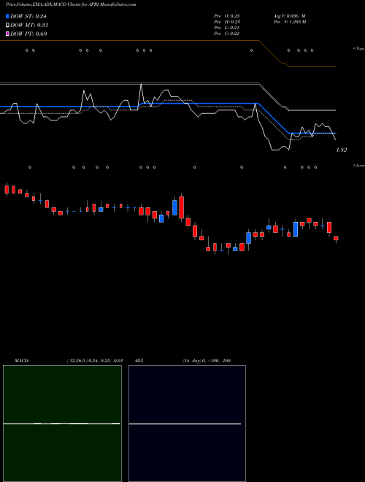365x482 pixels.
Task: Click the DOW PT: 0.69 label
Action: point(28,34)
